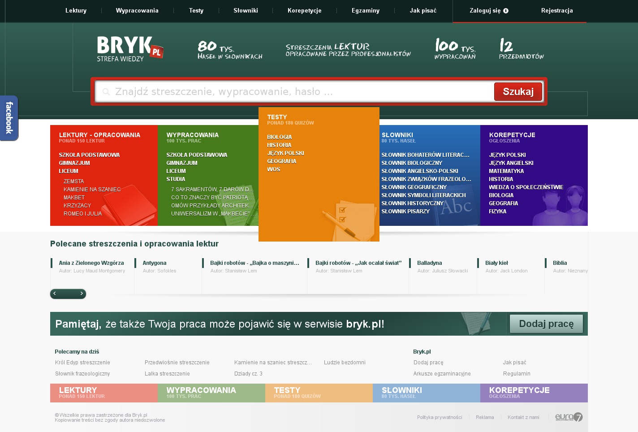Open Słownik Angielsko-Polski

pyautogui.click(x=420, y=171)
